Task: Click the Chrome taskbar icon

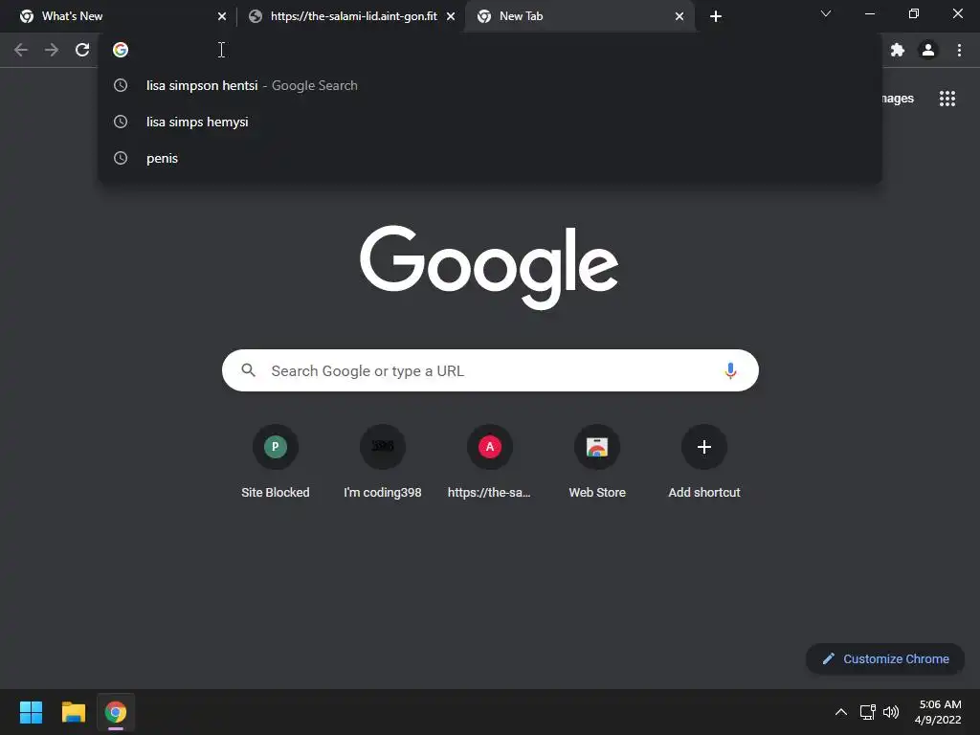Action: click(116, 712)
